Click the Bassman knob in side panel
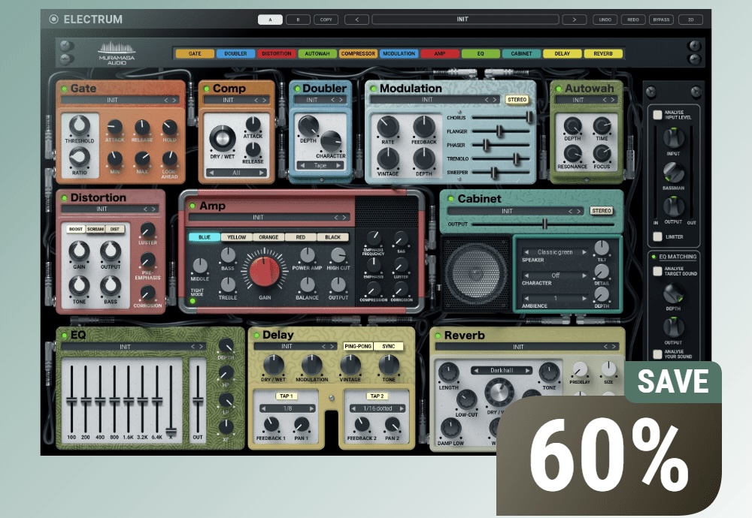Screen dimensions: 752x518 point(673,173)
